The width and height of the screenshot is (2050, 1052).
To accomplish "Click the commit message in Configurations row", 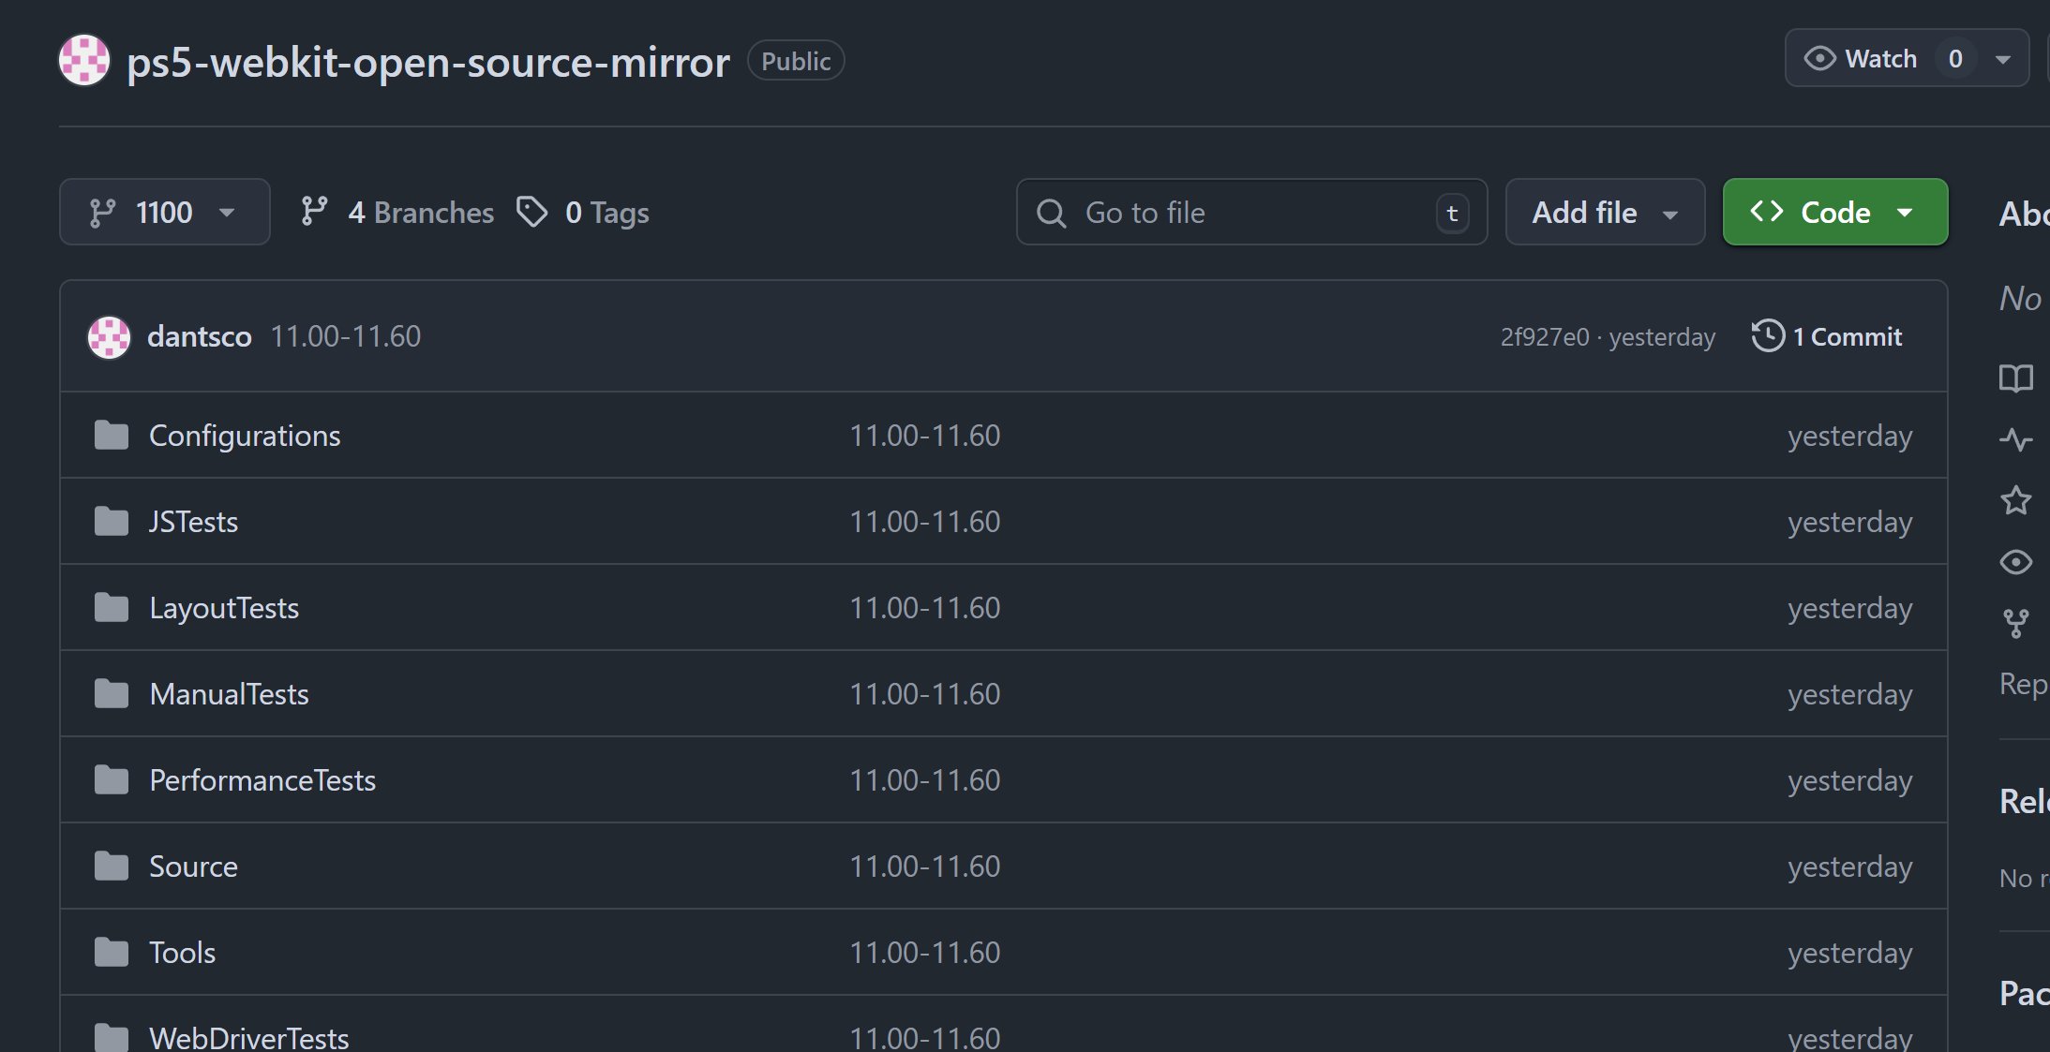I will [925, 436].
